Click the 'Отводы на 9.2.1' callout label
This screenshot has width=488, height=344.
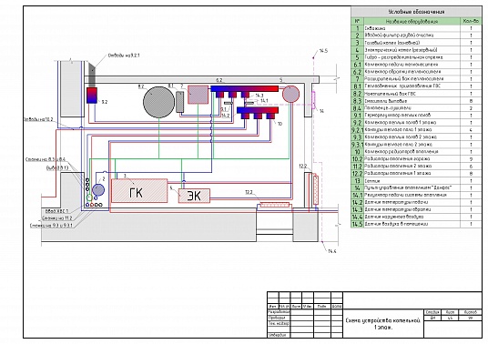click(x=124, y=56)
